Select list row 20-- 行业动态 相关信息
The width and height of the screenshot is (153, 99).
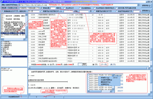click(13, 19)
